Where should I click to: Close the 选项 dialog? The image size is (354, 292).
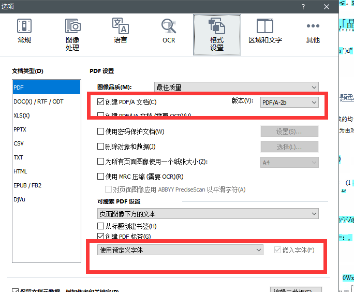[327, 7]
